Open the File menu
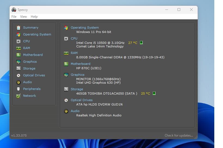 [x=14, y=17]
